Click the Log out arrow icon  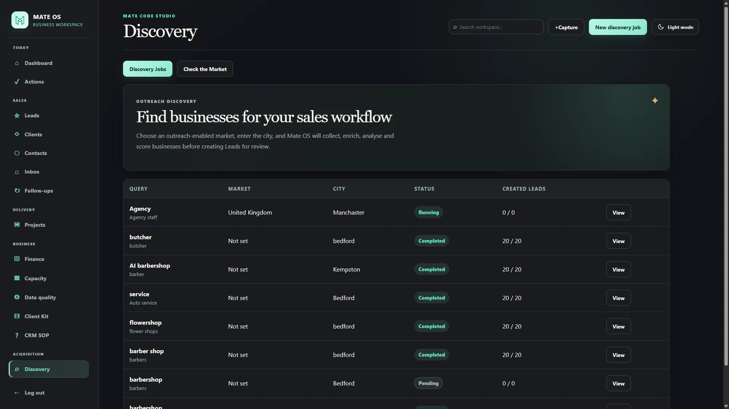17,393
